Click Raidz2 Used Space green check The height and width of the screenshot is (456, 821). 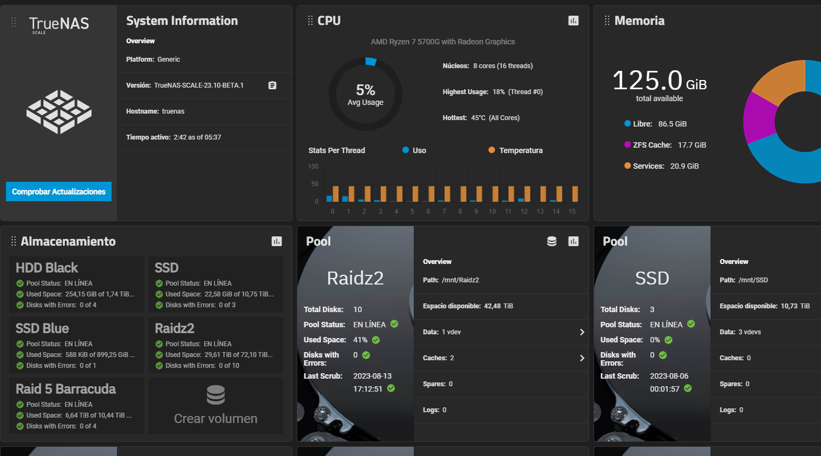tap(376, 340)
